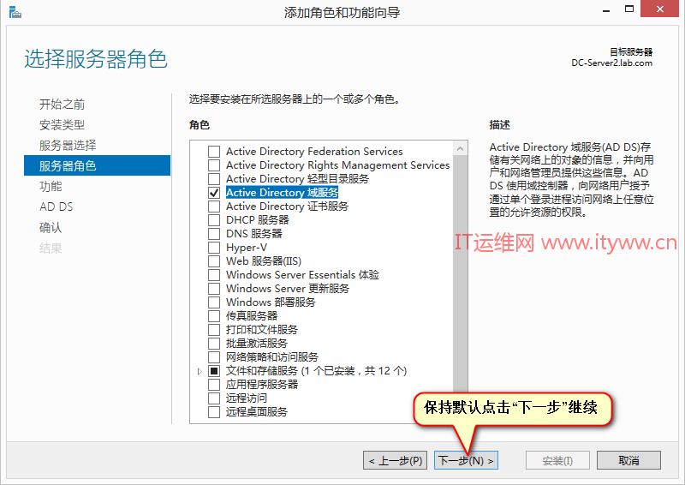685x485 pixels.
Task: Maximize the wizard window
Action: (x=629, y=9)
